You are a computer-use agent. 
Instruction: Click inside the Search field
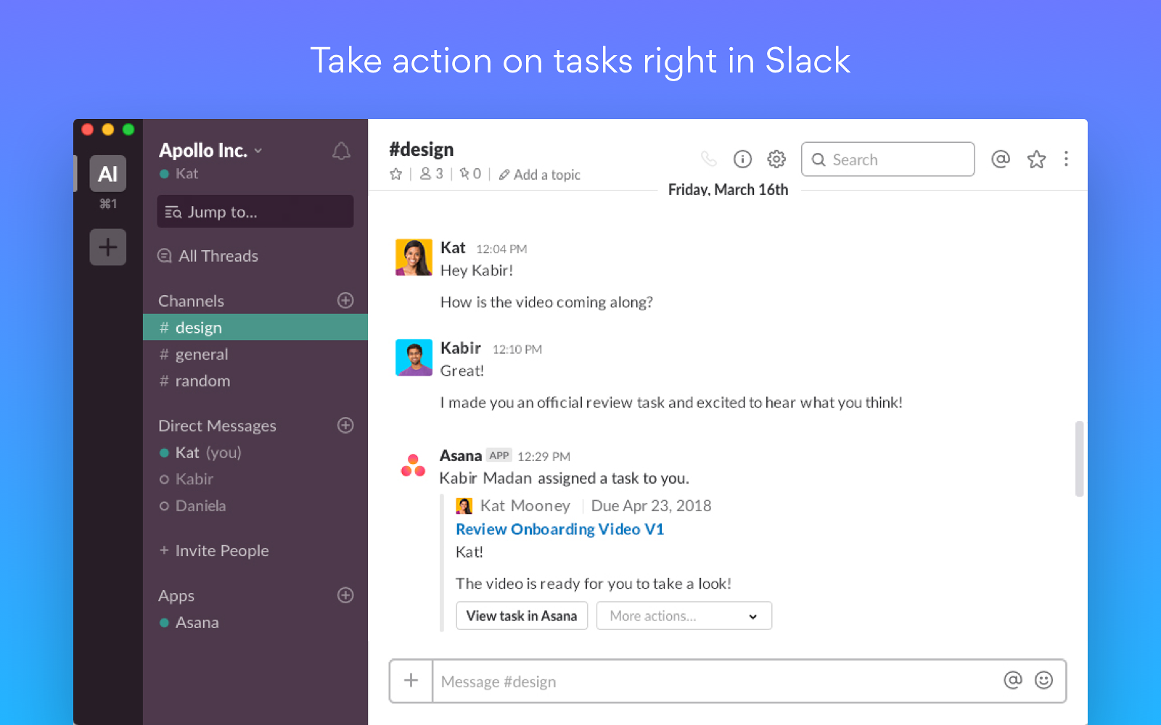pyautogui.click(x=887, y=159)
